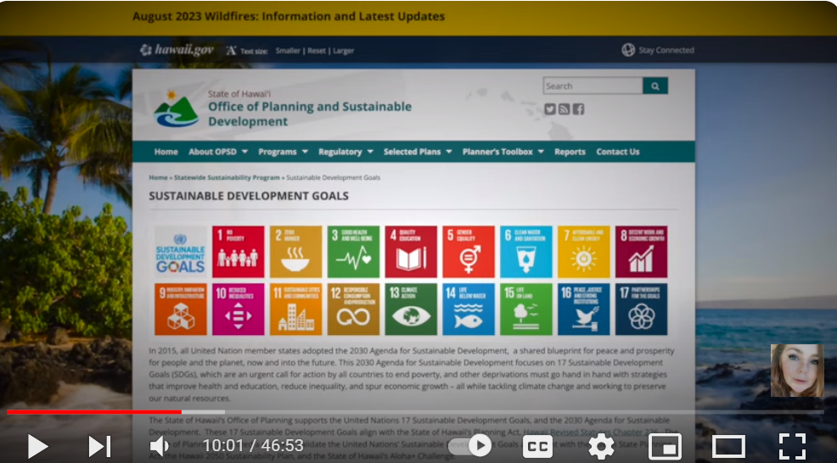Select goal 13 Climate Action tile
Image resolution: width=837 pixels, height=463 pixels.
point(411,310)
